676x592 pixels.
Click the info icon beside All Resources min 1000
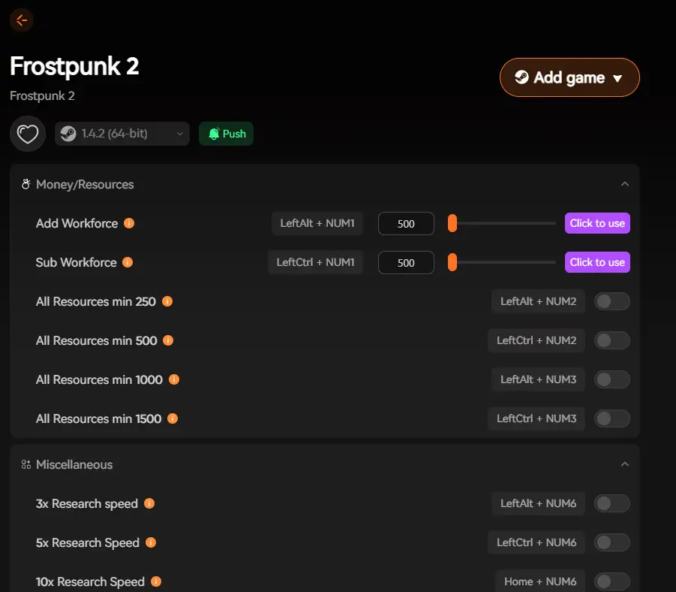(x=174, y=379)
